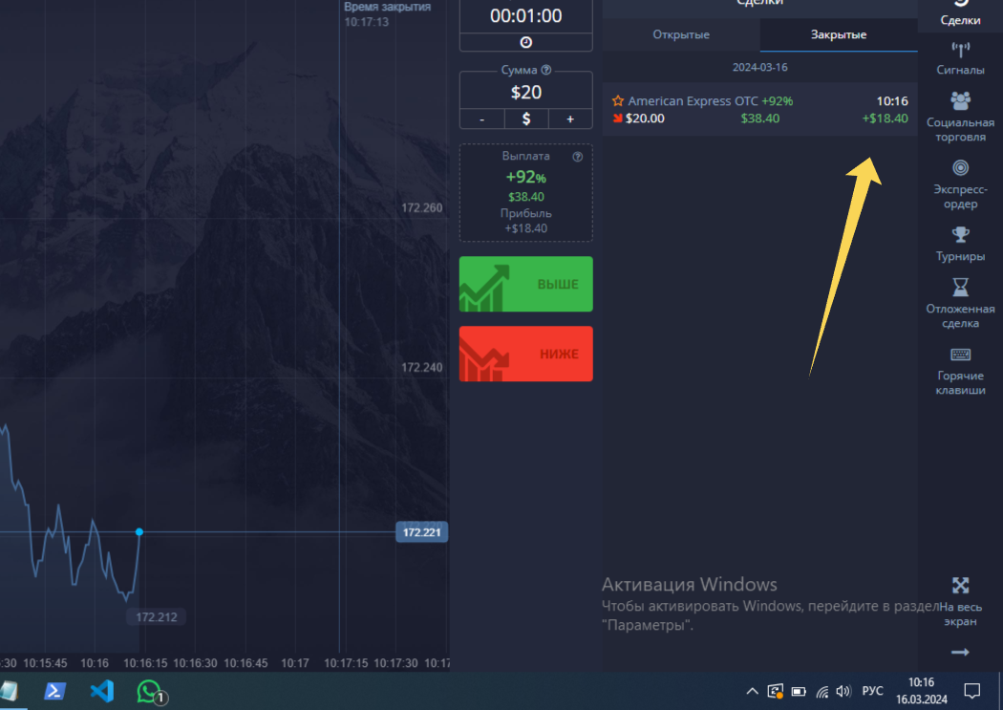
Task: Select the Закрытые trades tab
Action: point(838,35)
